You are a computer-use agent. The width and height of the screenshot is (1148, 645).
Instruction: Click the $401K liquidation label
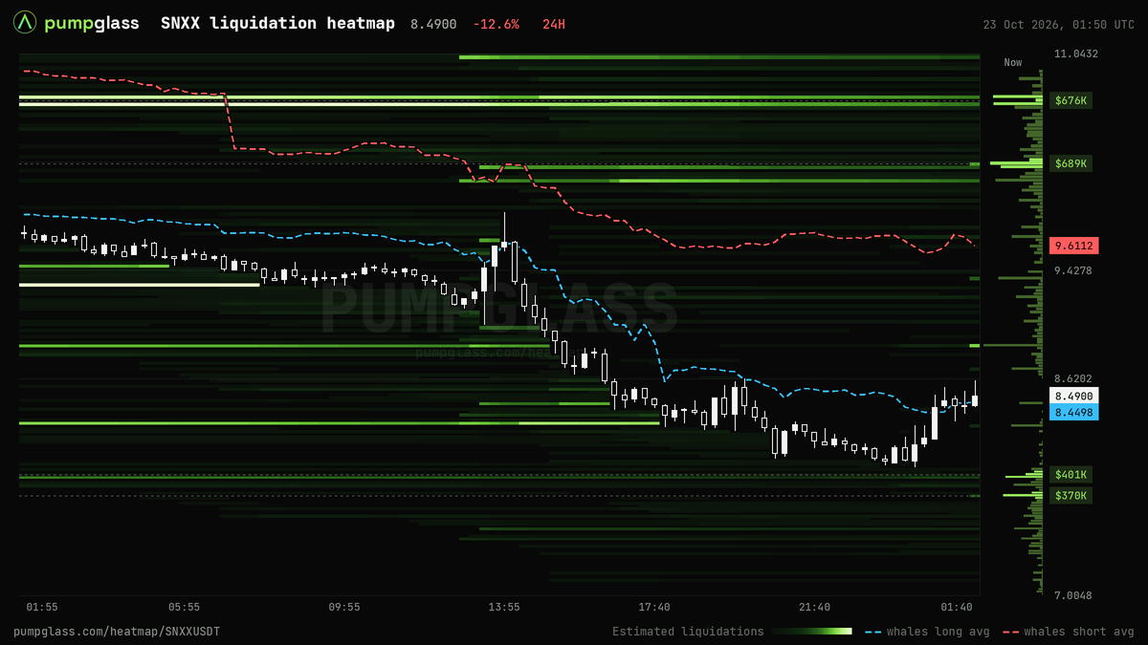pyautogui.click(x=1071, y=475)
